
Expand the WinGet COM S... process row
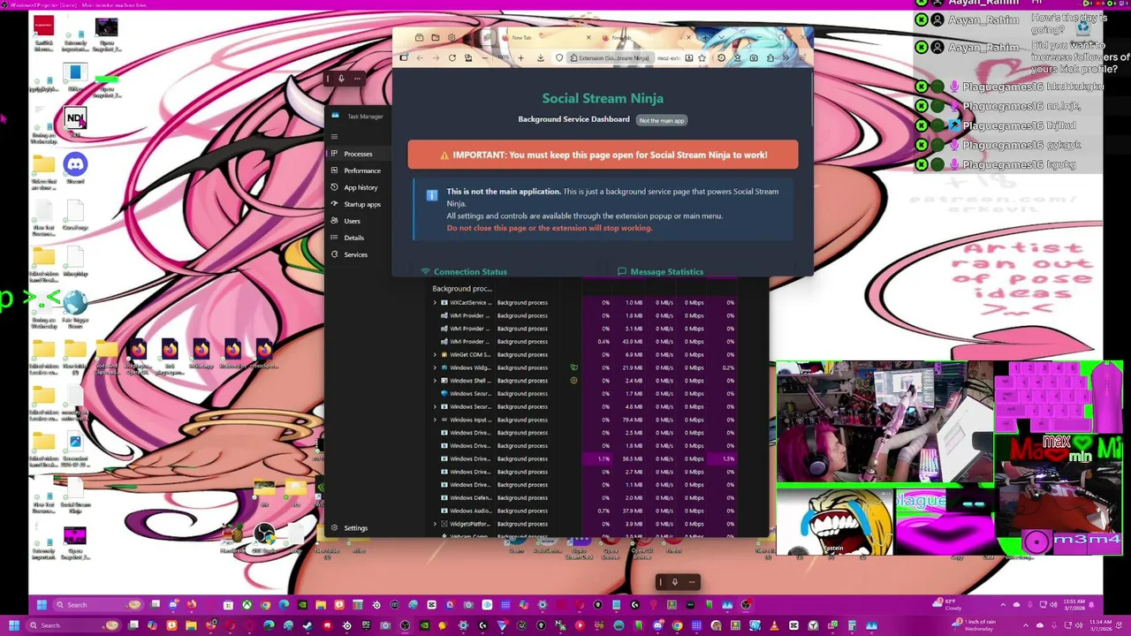(435, 354)
